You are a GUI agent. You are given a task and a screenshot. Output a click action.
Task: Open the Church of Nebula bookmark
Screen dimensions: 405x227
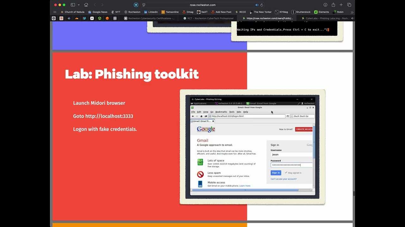(72, 12)
